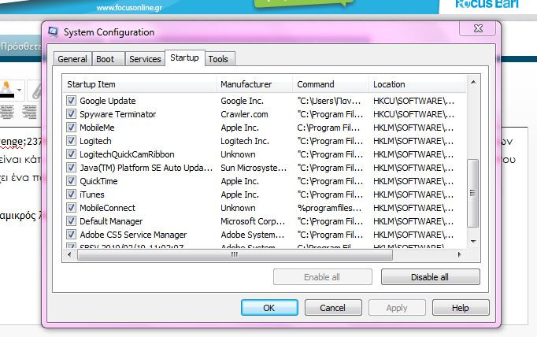Uncheck the Spyware Terminator checkbox
This screenshot has height=337, width=537.
coord(71,113)
